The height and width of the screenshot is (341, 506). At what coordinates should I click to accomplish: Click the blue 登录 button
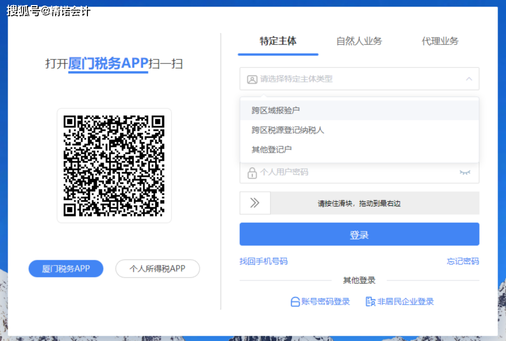tap(359, 234)
